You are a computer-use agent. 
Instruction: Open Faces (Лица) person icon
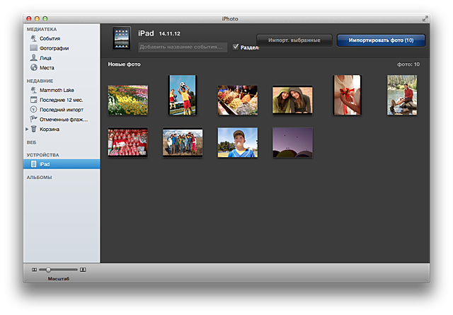(x=34, y=58)
